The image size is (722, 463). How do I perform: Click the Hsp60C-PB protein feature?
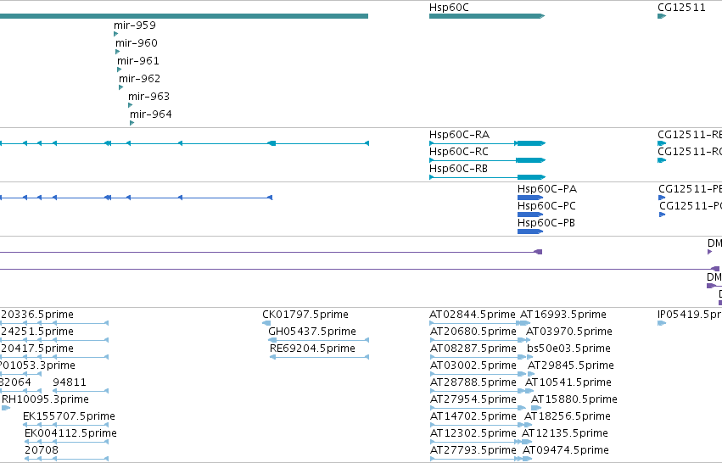tap(530, 231)
